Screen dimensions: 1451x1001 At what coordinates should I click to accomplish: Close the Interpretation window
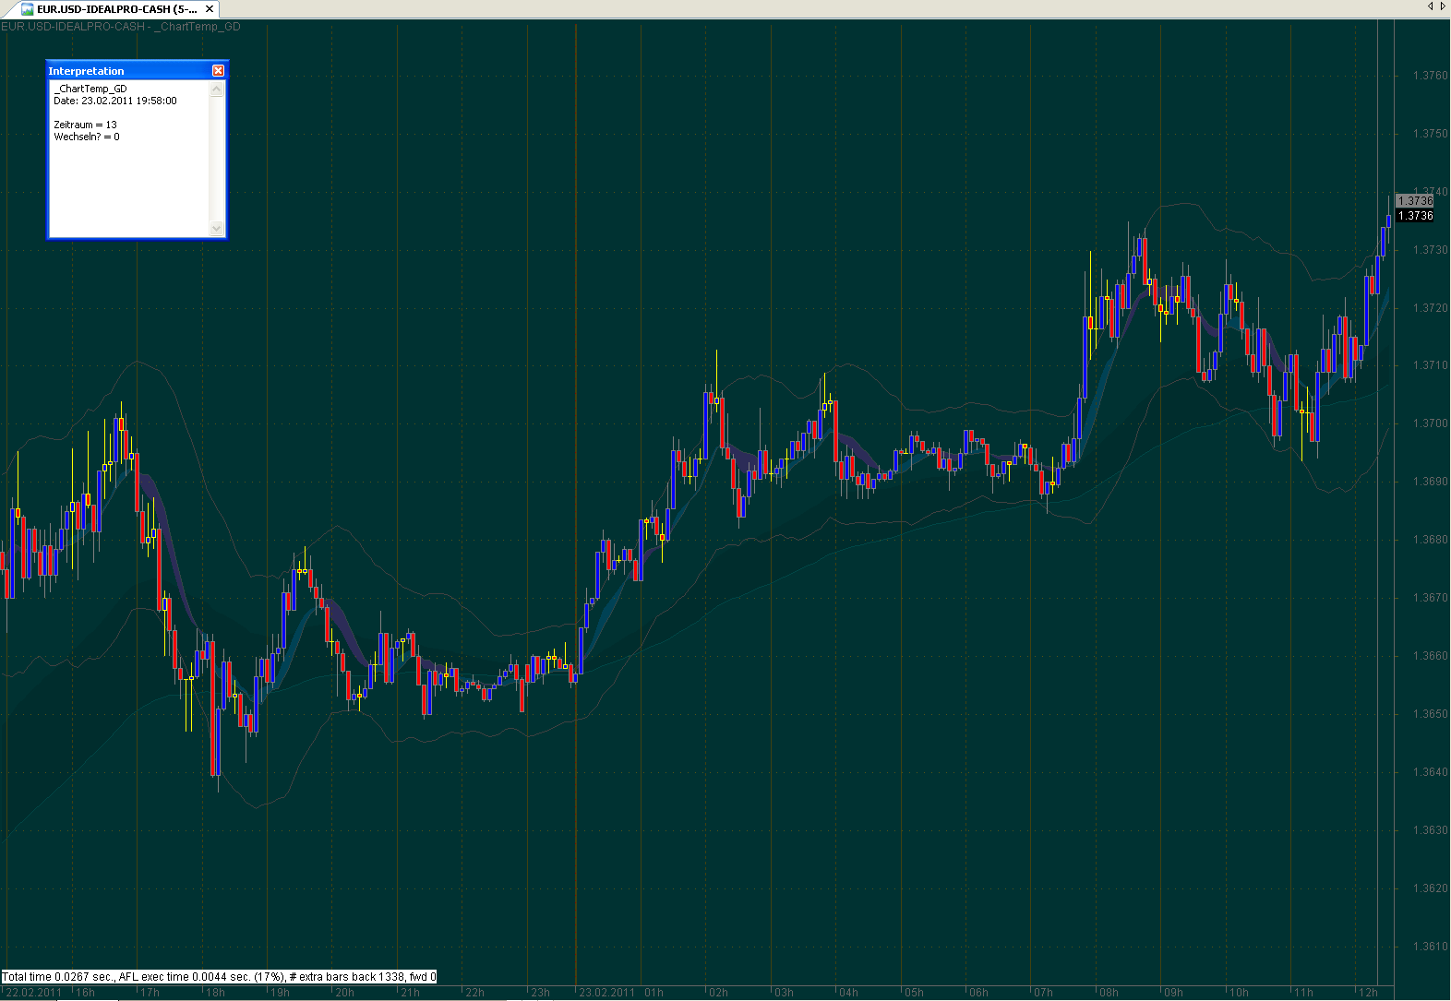coord(218,71)
